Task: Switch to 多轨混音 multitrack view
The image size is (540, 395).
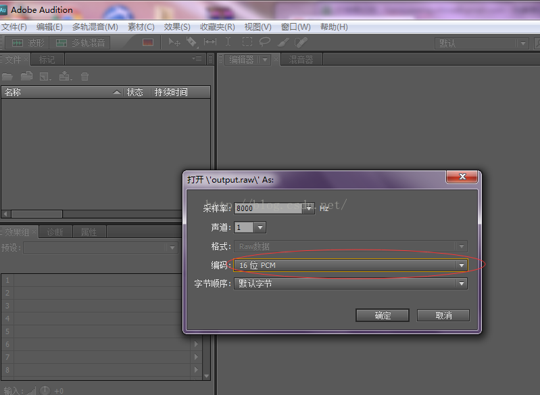Action: [80, 43]
